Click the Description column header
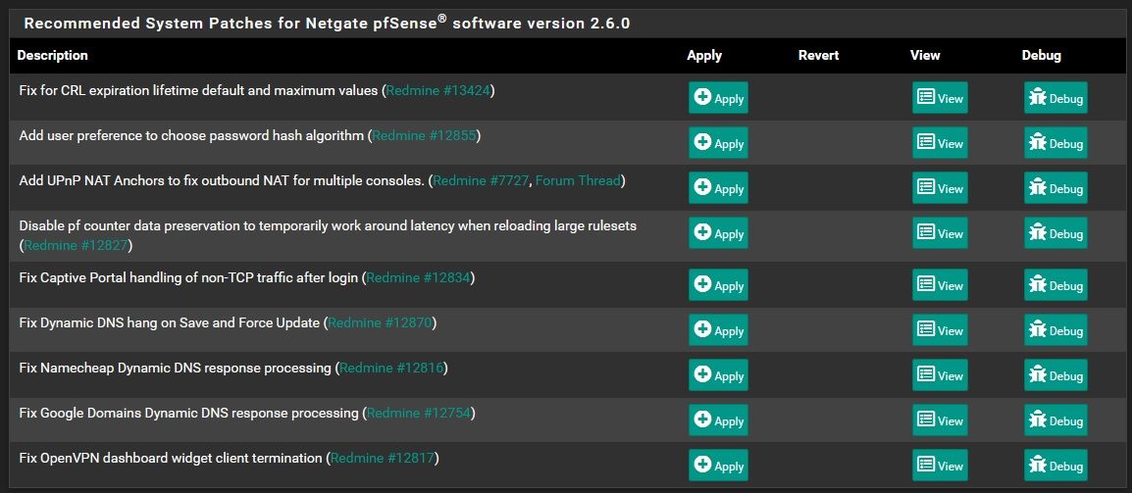Image resolution: width=1132 pixels, height=493 pixels. coord(53,56)
